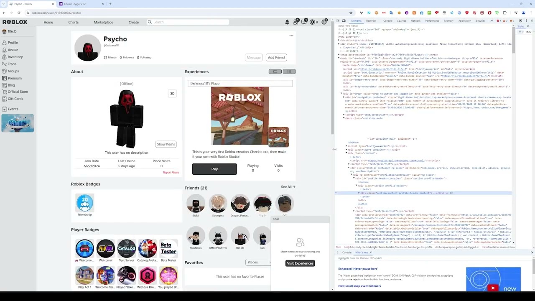The height and width of the screenshot is (301, 535).
Task: Close the What's new drawer tab
Action: 370,253
